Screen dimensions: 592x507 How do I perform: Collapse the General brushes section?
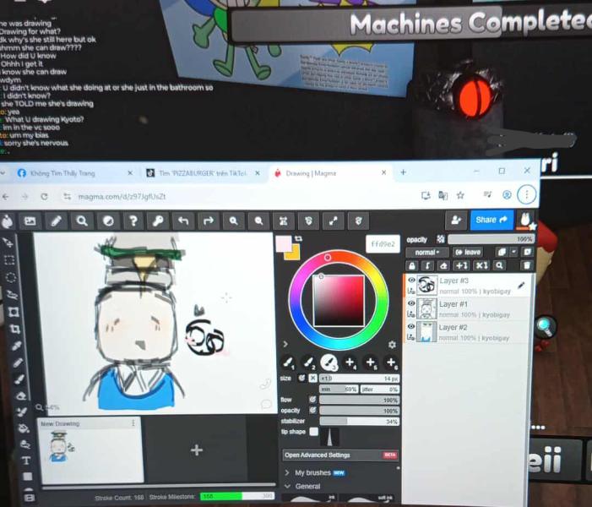click(x=307, y=486)
